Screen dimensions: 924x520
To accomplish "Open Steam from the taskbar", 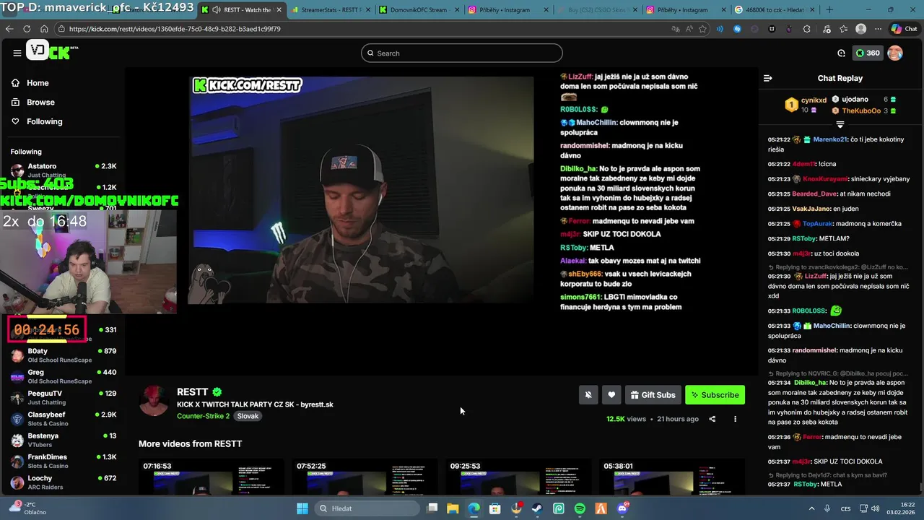I will pyautogui.click(x=537, y=508).
